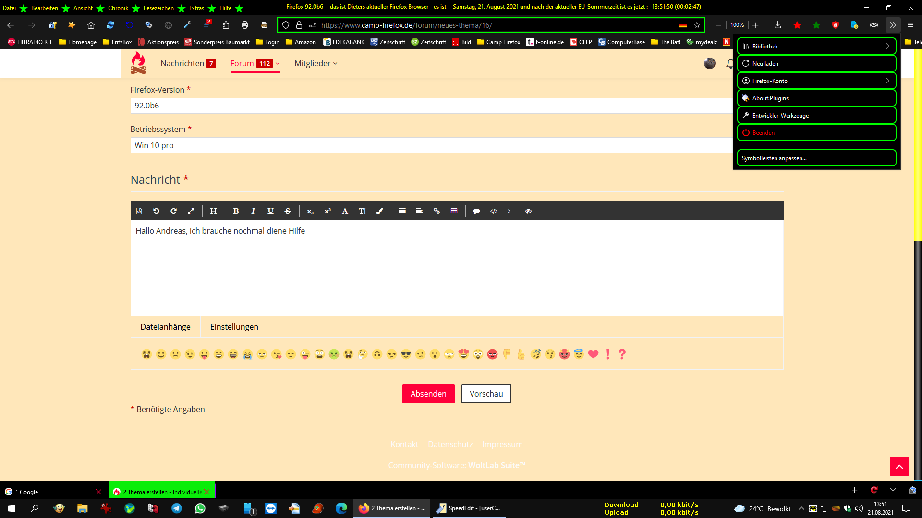Expand the Forum navigation dropdown
922x518 pixels.
(278, 63)
